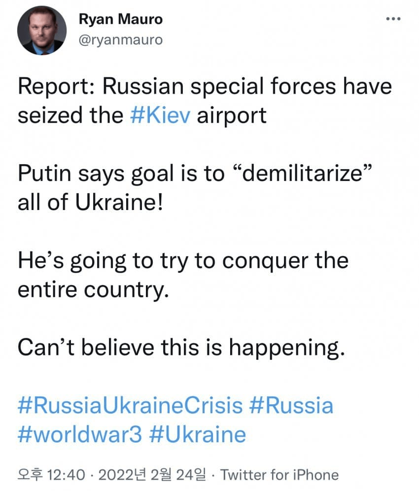419x491 pixels.
Task: Click the sentence "Can't believe this is happening."
Action: pyautogui.click(x=180, y=348)
